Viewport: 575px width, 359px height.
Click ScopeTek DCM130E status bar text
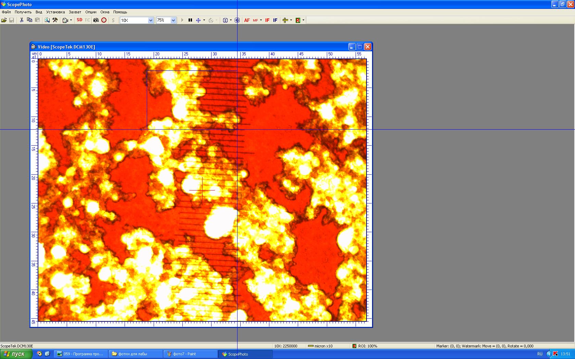(17, 346)
